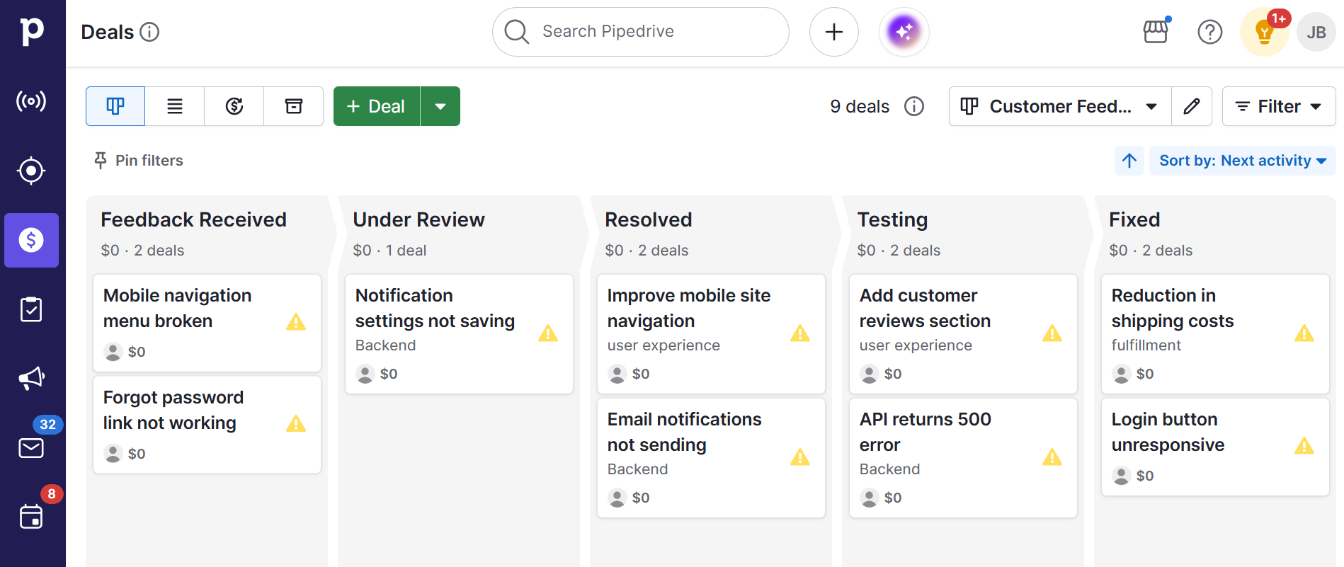This screenshot has height=567, width=1344.
Task: Click the AI assistant sparkle icon
Action: 904,32
